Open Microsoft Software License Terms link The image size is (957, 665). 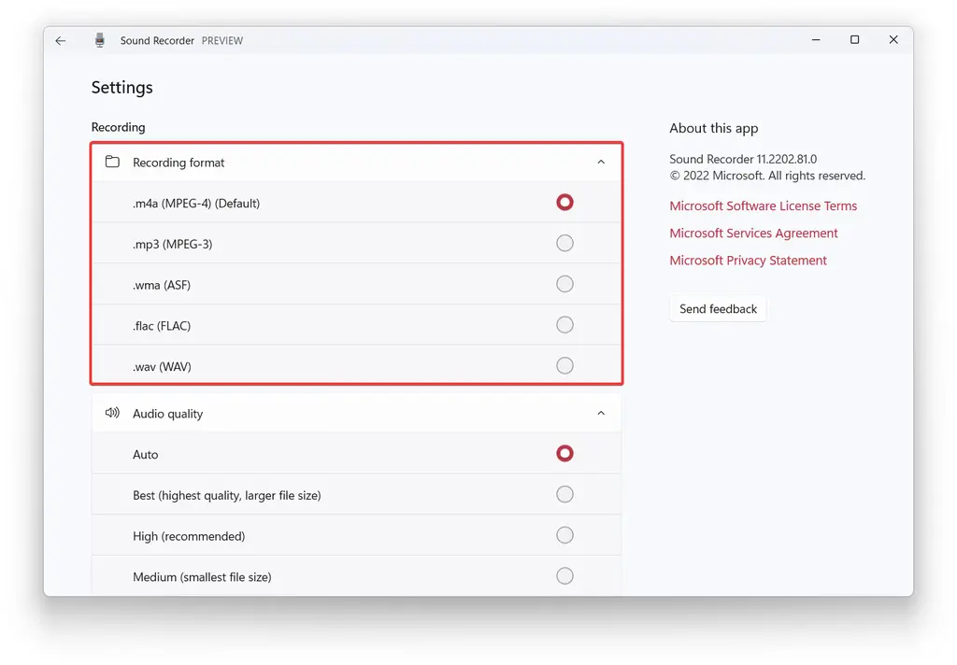[x=763, y=206]
